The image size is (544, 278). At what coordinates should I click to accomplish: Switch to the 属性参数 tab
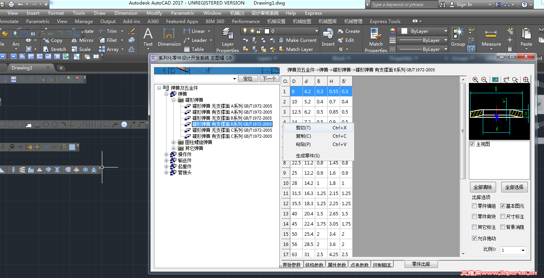click(337, 265)
